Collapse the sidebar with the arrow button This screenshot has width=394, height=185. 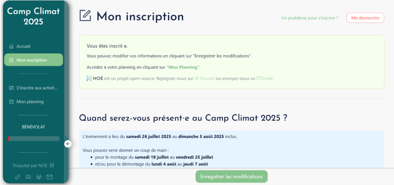pyautogui.click(x=68, y=144)
